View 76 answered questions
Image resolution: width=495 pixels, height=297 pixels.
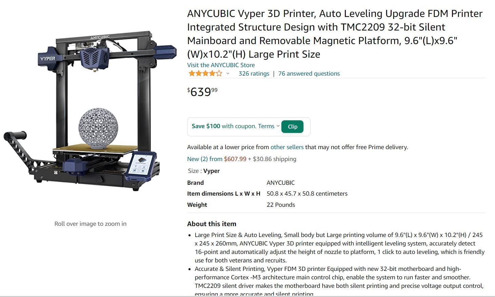coord(309,74)
